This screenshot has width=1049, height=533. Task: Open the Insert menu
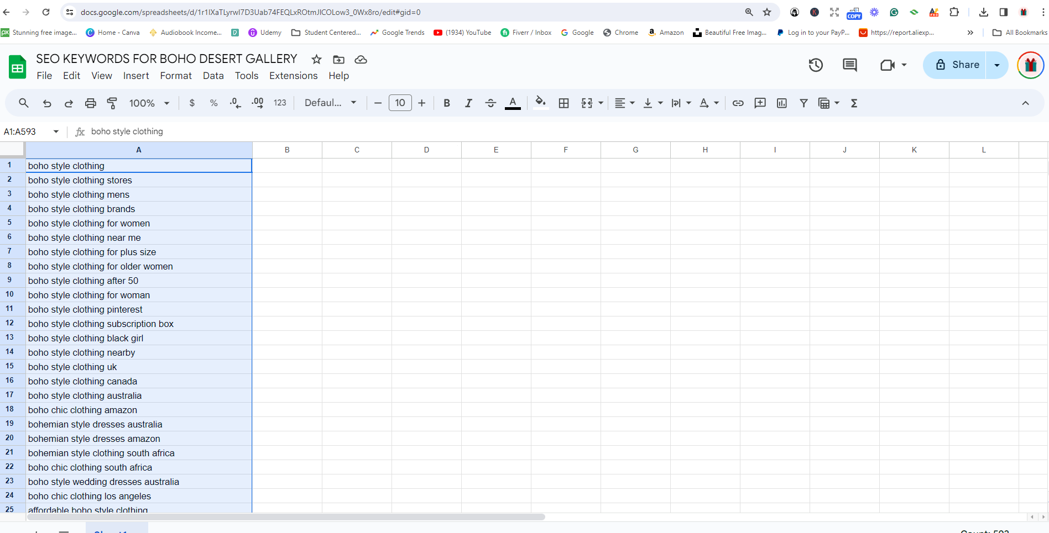[x=136, y=76]
